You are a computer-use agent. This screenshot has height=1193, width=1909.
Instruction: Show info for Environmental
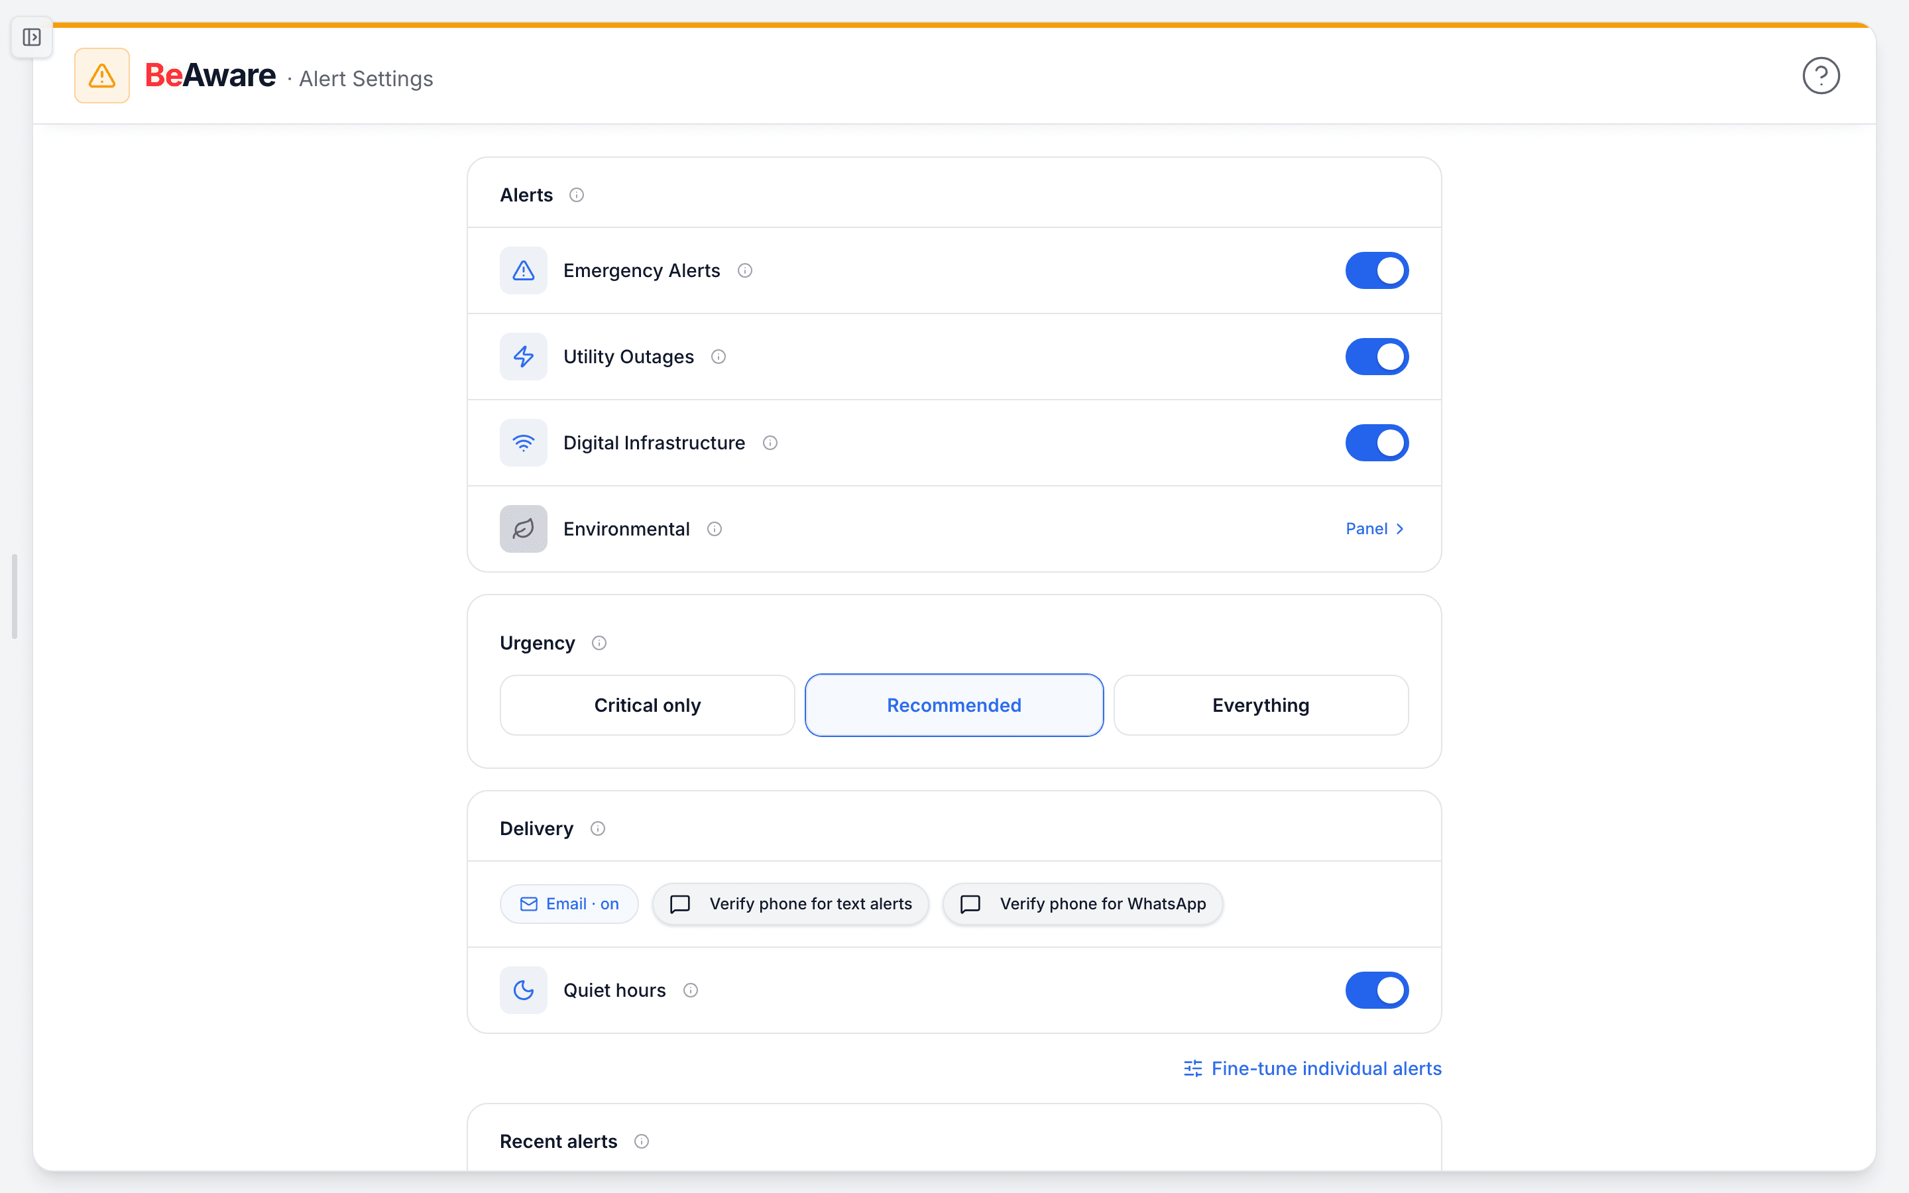pos(715,529)
